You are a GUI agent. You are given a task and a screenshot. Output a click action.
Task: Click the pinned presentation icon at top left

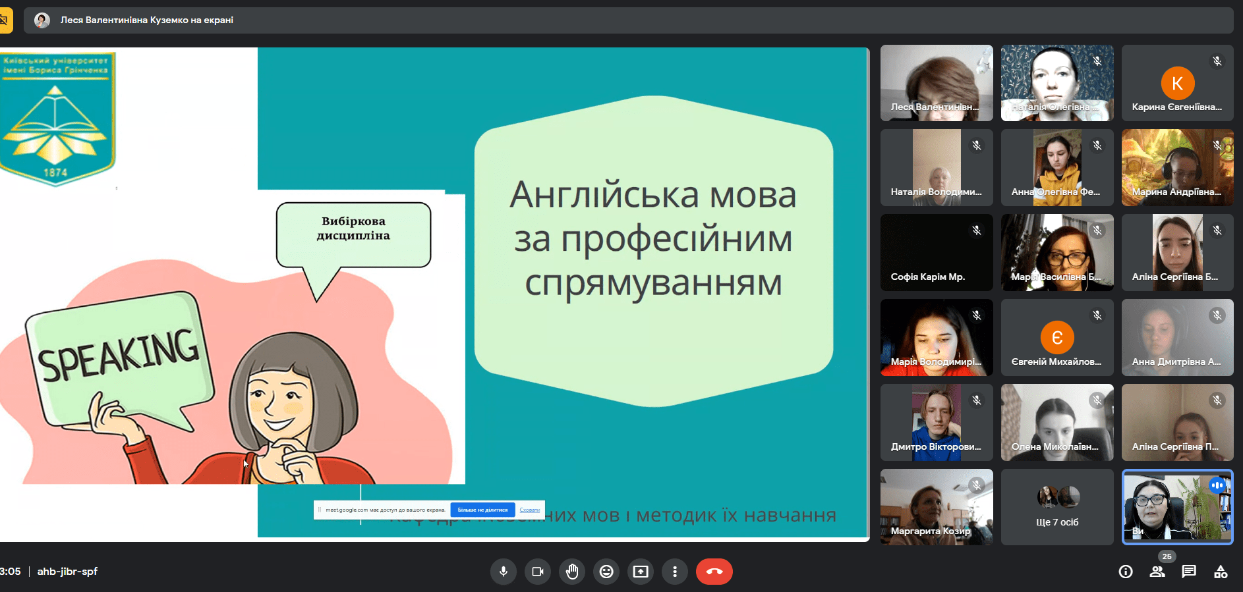point(5,20)
